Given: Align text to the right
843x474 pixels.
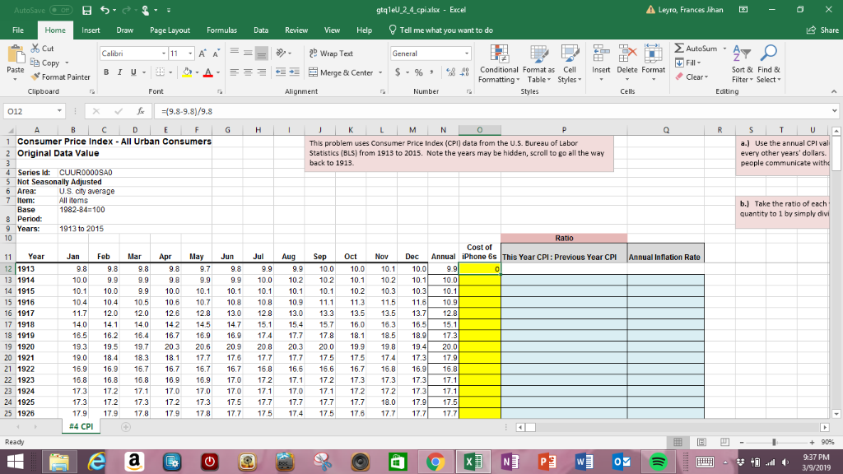Looking at the screenshot, I should pyautogui.click(x=261, y=72).
